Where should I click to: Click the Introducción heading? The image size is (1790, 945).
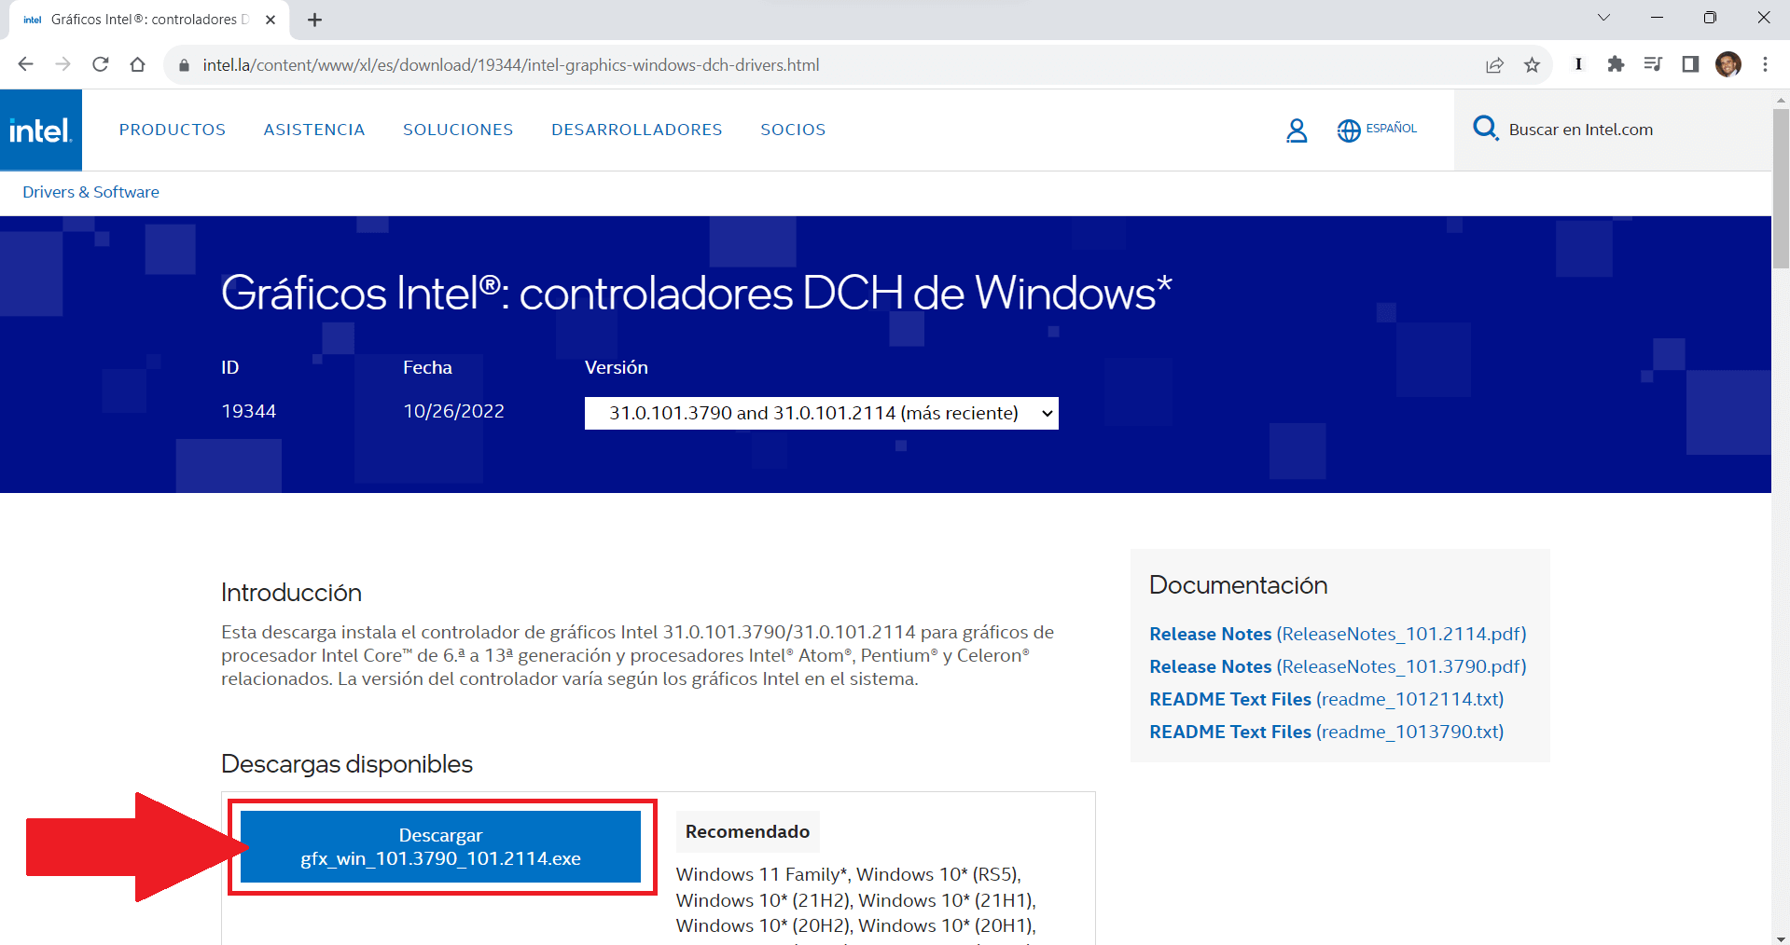pos(291,593)
